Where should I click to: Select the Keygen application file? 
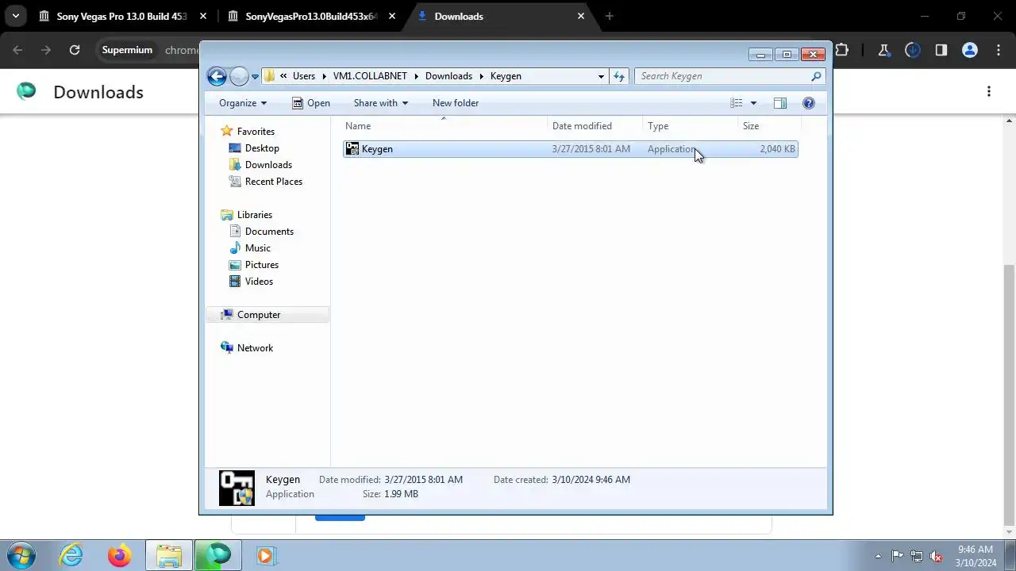coord(570,149)
